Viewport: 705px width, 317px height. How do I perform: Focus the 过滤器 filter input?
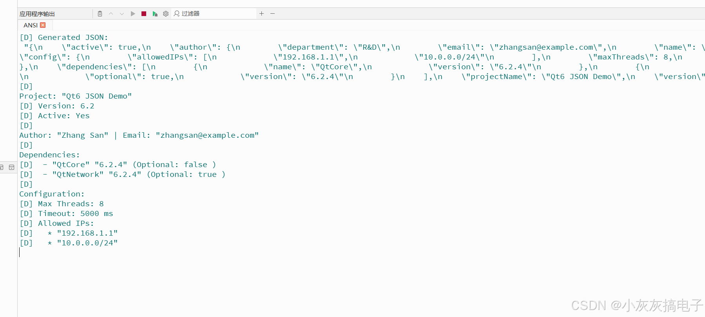(x=214, y=14)
